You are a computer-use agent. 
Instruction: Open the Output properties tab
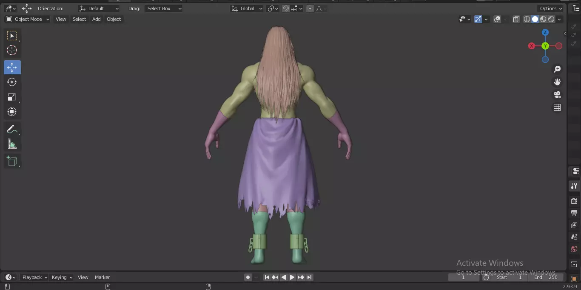tap(574, 213)
